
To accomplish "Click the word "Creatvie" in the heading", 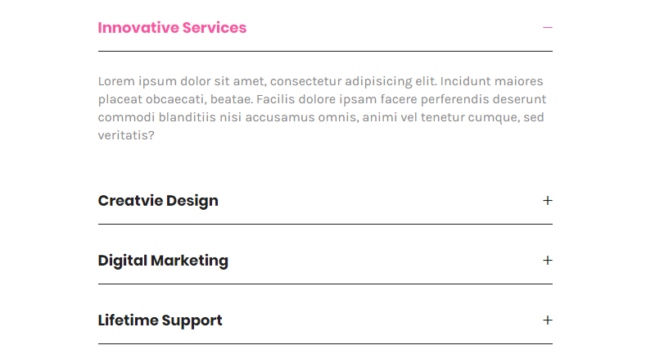I will pos(127,201).
